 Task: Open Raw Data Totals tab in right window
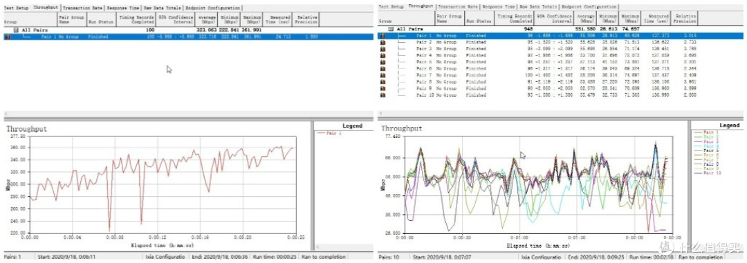click(538, 7)
